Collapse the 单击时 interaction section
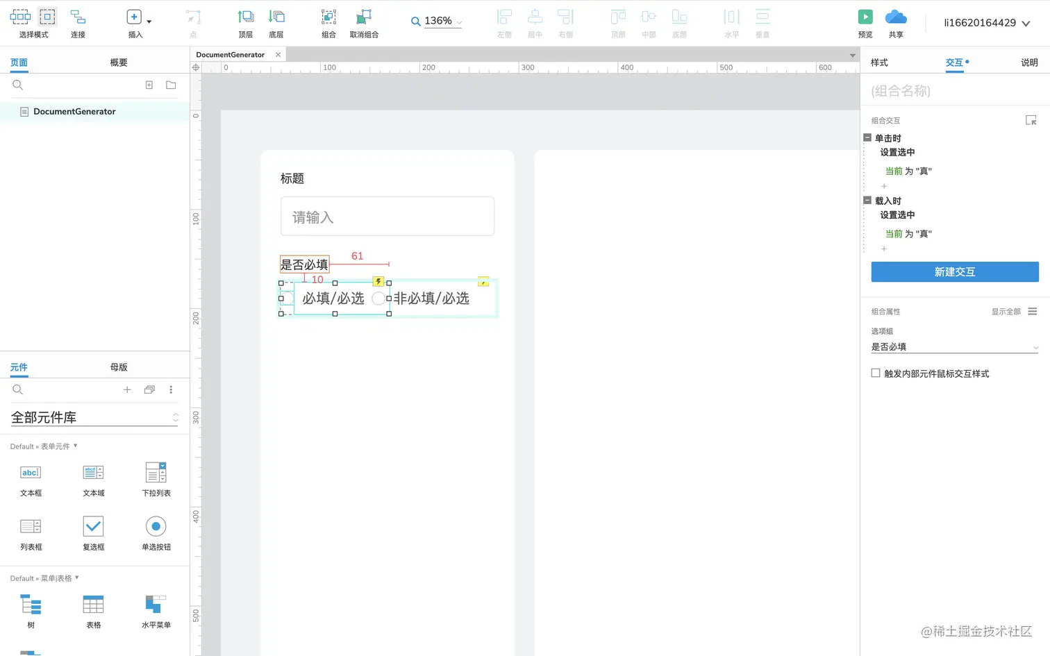This screenshot has width=1050, height=656. (x=867, y=137)
